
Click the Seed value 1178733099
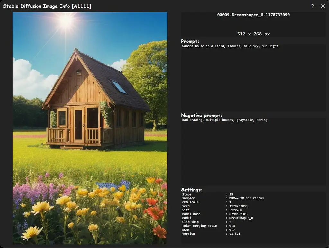[x=238, y=206]
